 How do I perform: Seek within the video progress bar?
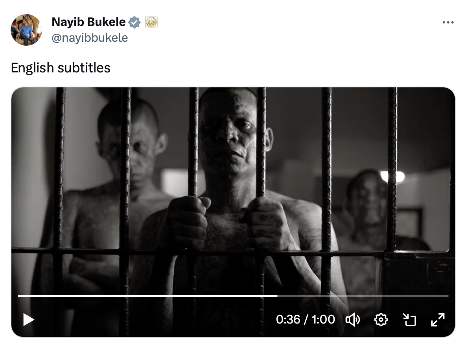pos(233,296)
